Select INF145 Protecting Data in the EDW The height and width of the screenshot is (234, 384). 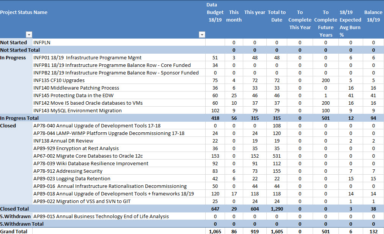pos(74,95)
